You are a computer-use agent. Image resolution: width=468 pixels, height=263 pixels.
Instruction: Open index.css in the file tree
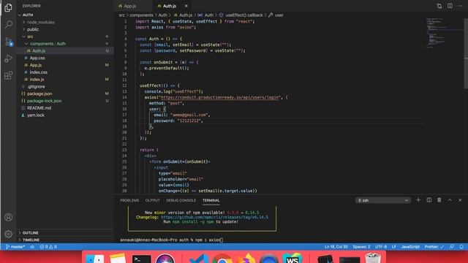[39, 72]
